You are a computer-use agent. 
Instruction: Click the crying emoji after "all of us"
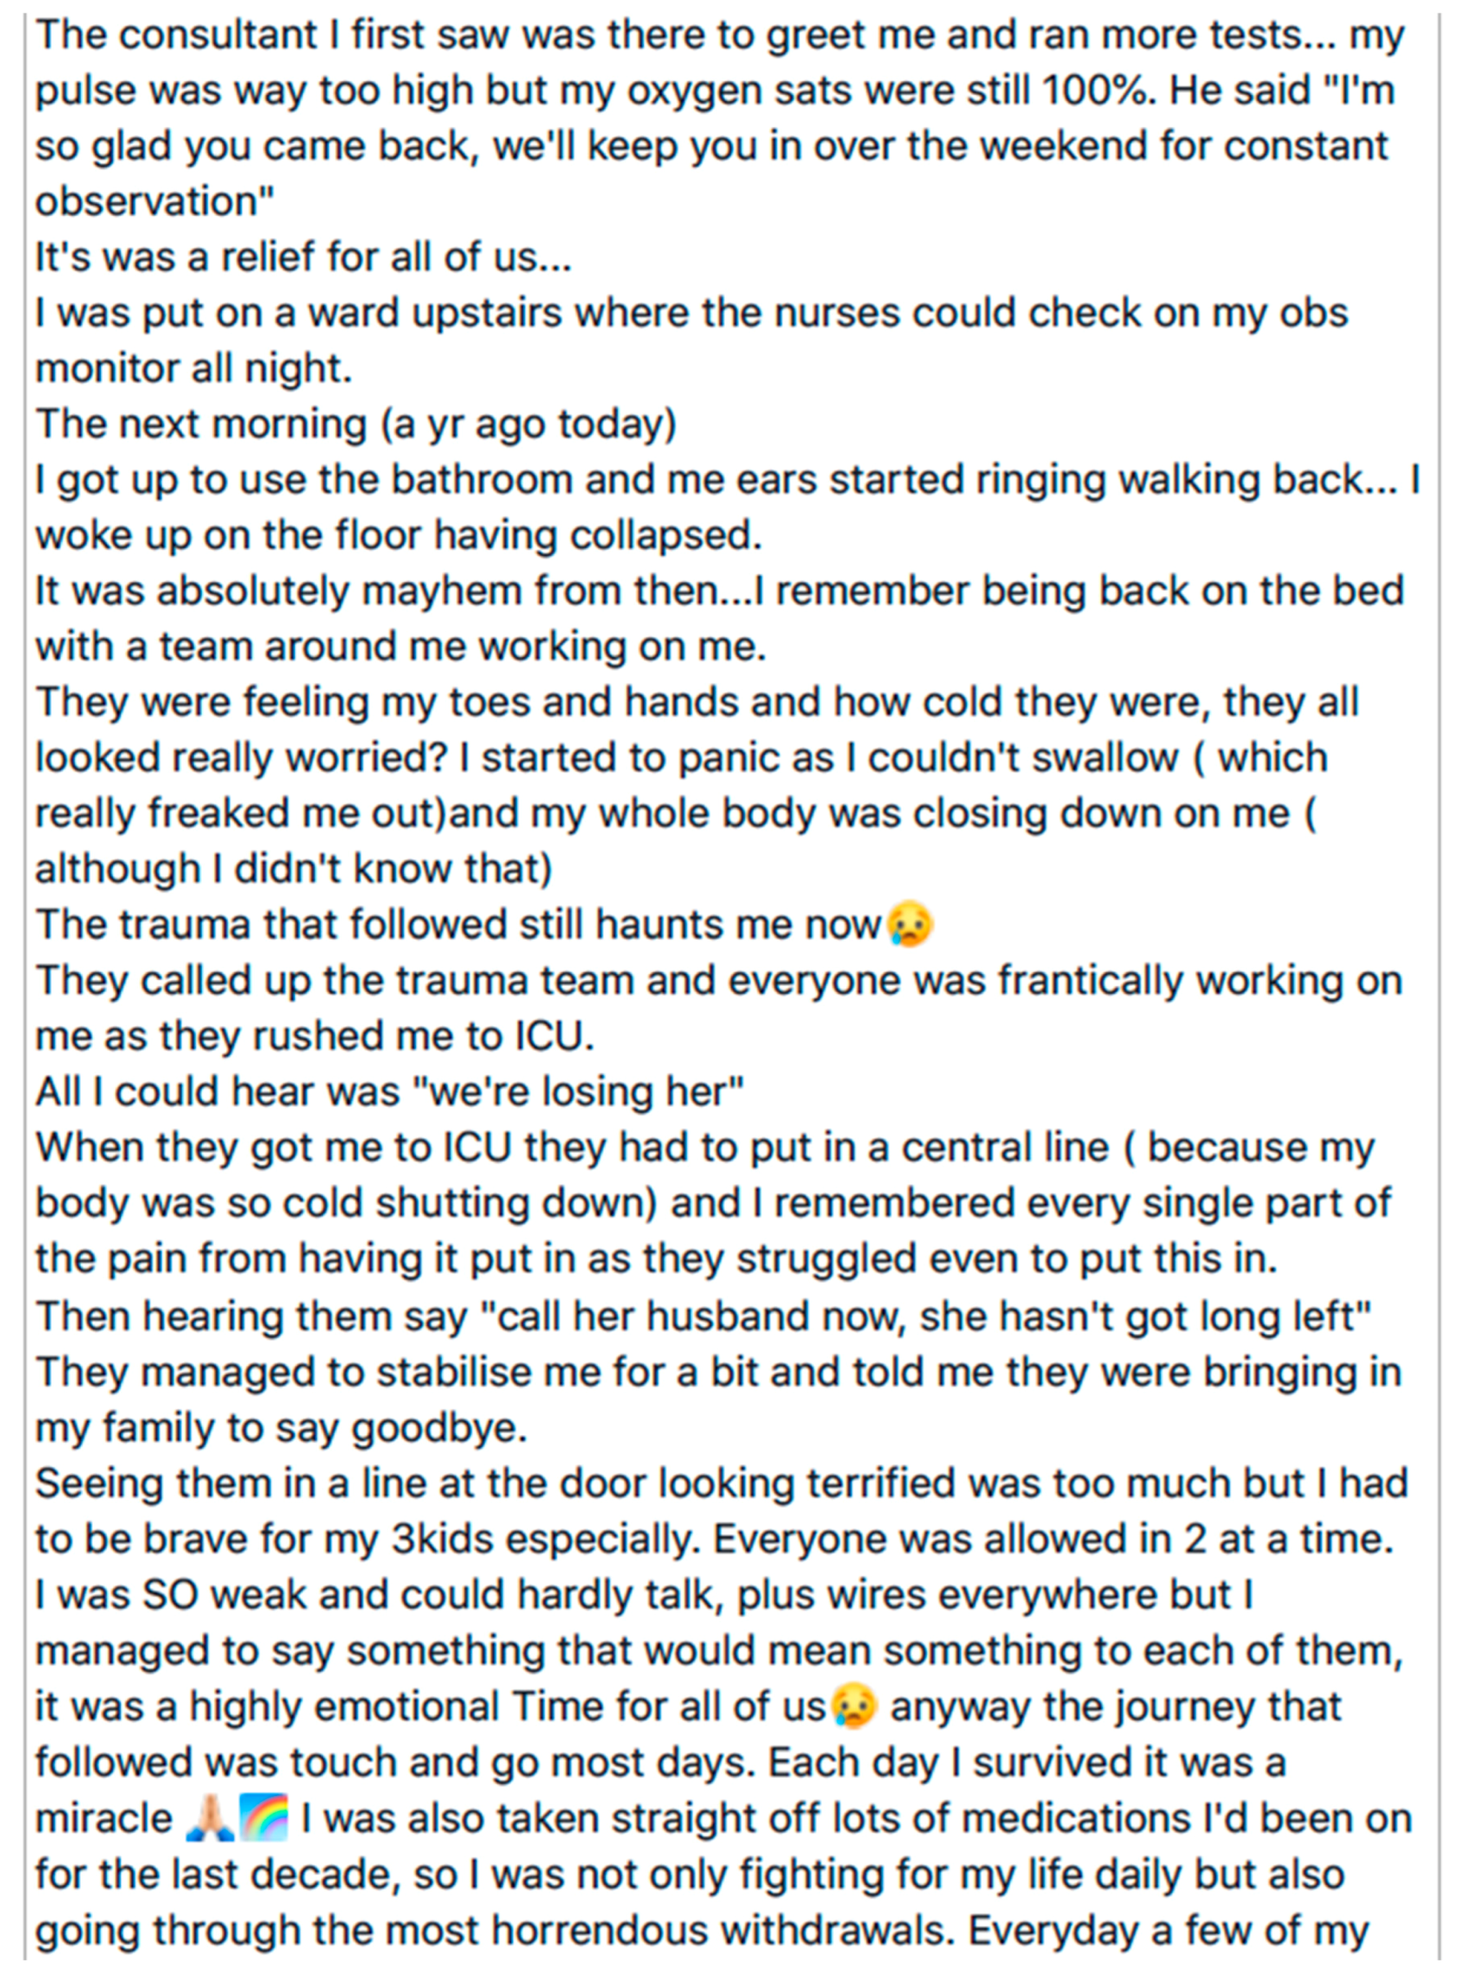coord(853,1706)
